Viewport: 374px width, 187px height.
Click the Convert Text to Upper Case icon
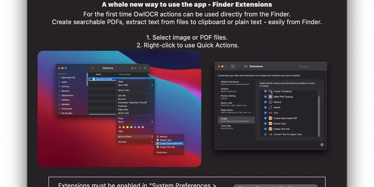pos(270,134)
